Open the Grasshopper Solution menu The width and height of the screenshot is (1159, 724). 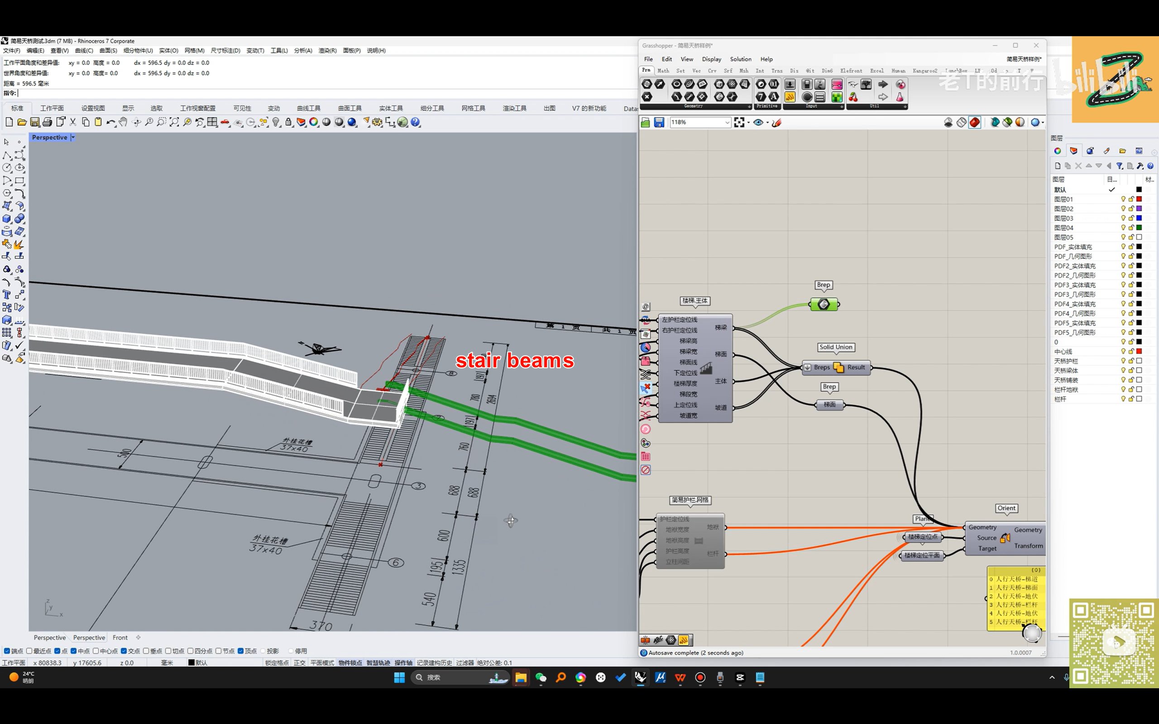[x=740, y=59]
